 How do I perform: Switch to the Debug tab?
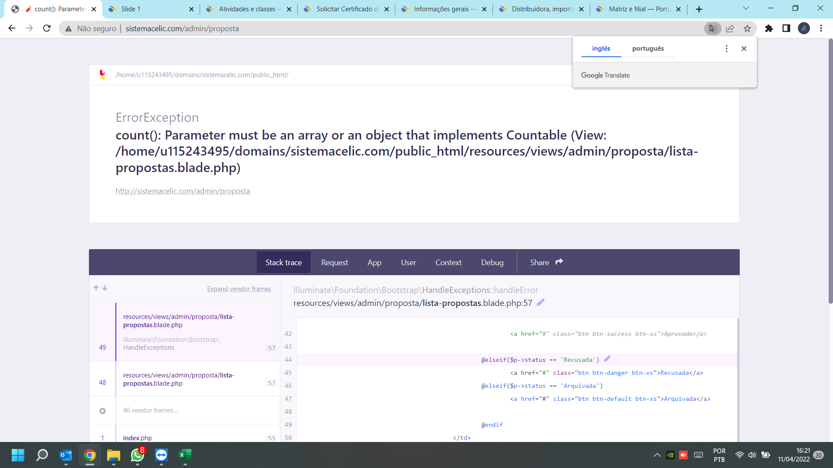[x=492, y=262]
